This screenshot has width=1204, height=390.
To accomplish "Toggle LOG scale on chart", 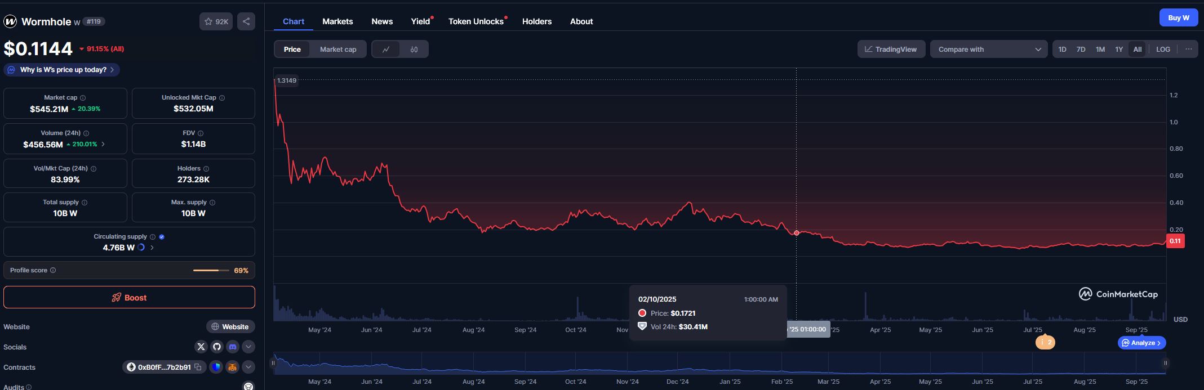I will (x=1163, y=49).
